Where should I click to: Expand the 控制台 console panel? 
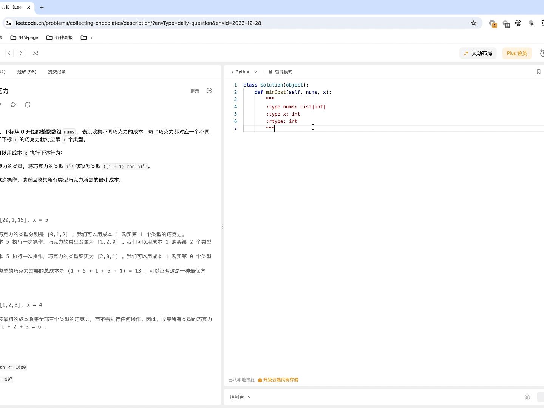click(x=240, y=397)
